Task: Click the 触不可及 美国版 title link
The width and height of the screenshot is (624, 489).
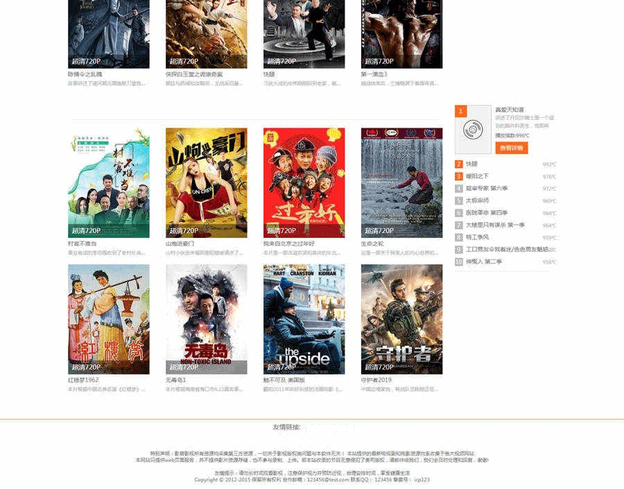Action: (284, 380)
